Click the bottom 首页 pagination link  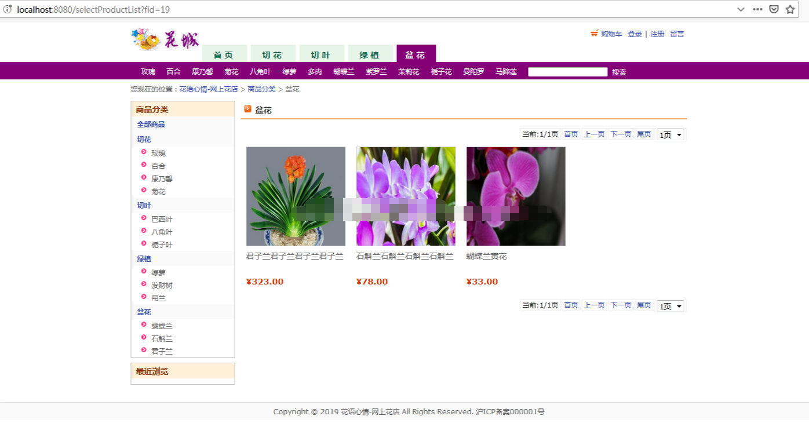click(x=571, y=305)
